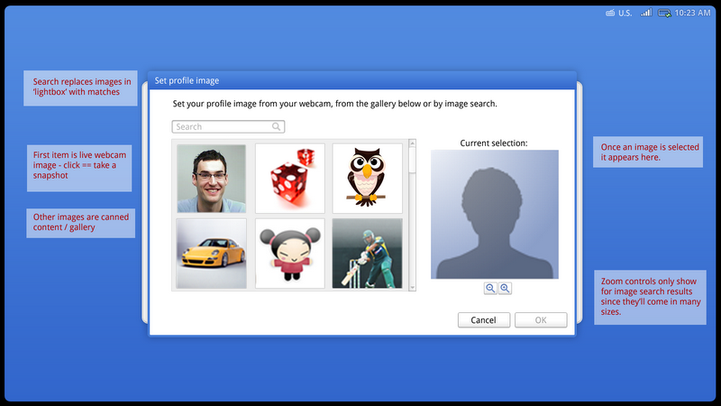Click the 'Set your profile image' instruction text

334,104
